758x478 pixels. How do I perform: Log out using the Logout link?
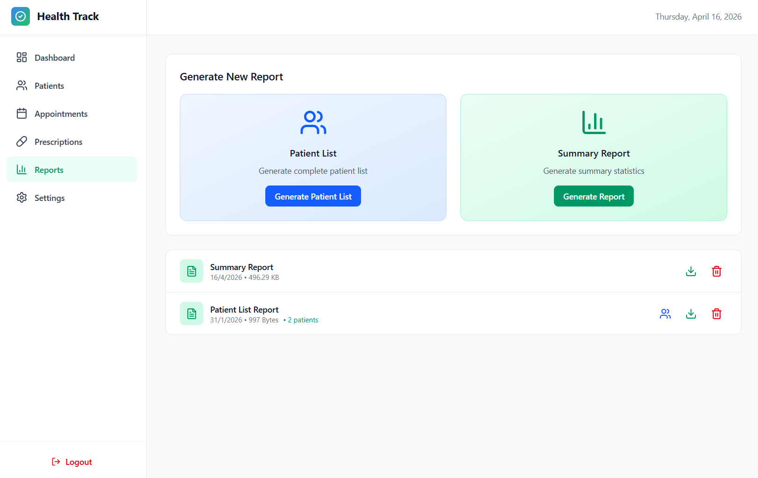click(x=72, y=462)
